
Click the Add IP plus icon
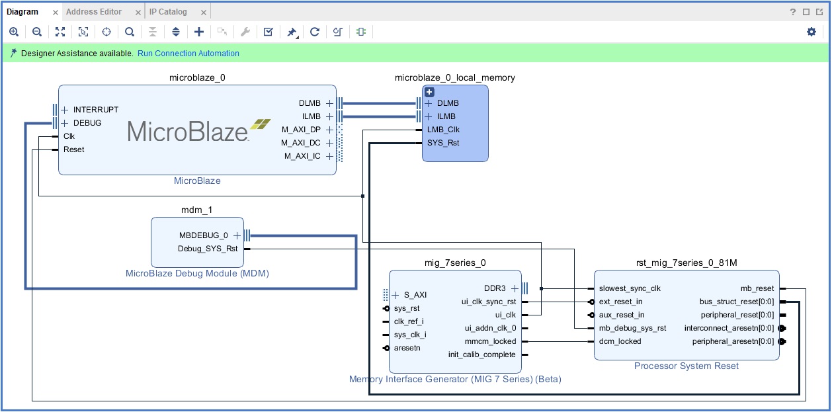pyautogui.click(x=199, y=32)
